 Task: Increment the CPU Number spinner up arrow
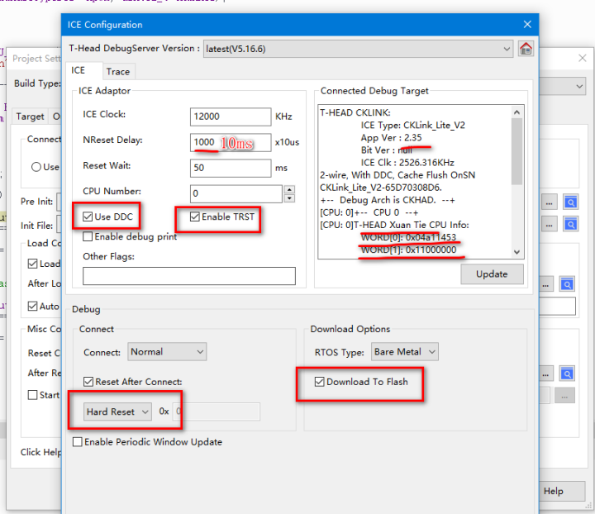click(x=288, y=189)
